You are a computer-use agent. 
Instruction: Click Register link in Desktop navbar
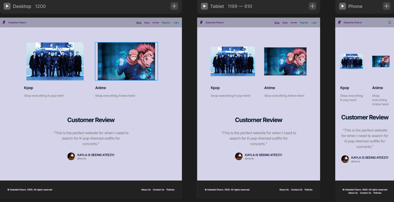point(166,23)
